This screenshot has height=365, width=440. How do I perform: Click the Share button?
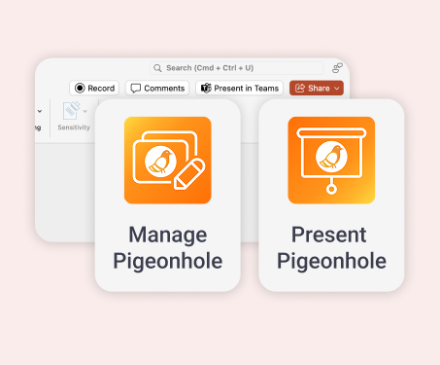(317, 88)
